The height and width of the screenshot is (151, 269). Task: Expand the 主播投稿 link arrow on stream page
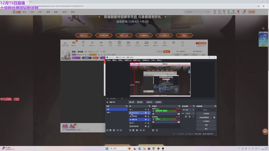click(x=186, y=51)
